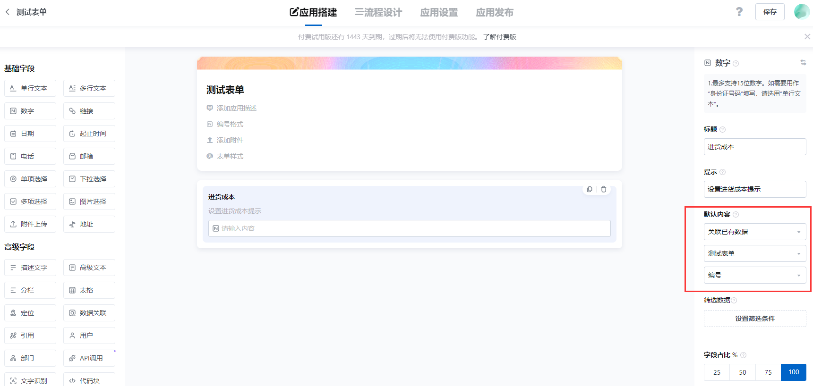Viewport: 813px width, 386px height.
Task: Switch to 流程设计 tab
Action: coord(378,12)
